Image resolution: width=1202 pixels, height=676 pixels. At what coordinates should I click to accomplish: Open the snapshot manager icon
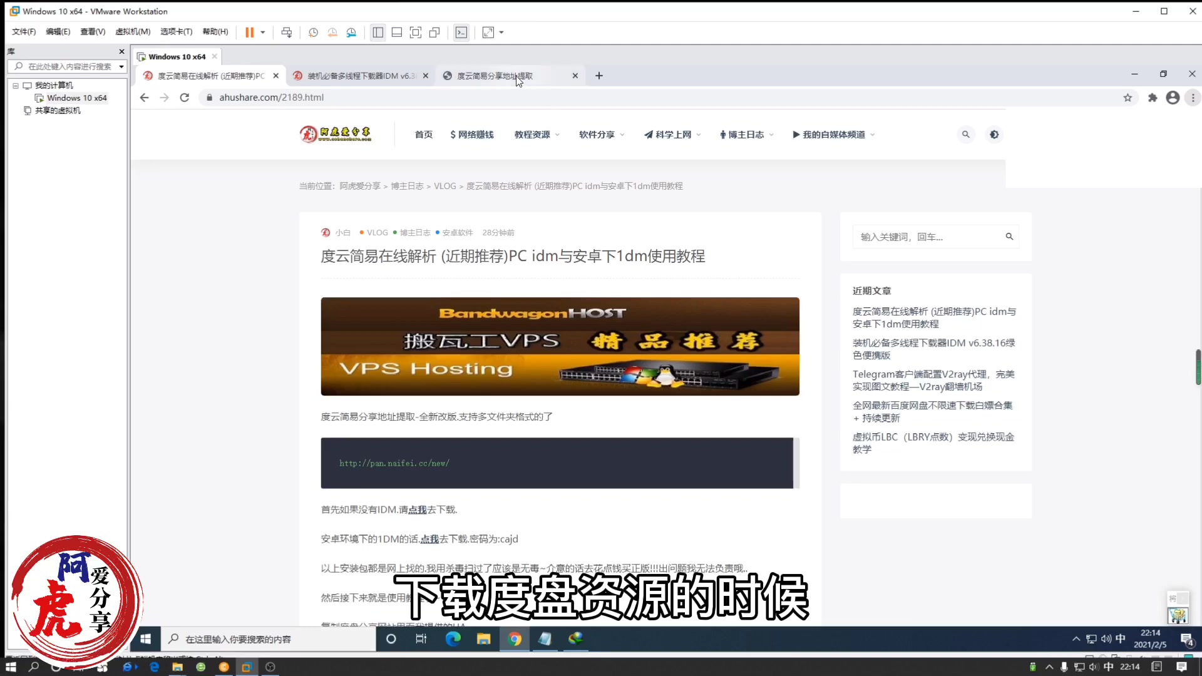click(351, 33)
